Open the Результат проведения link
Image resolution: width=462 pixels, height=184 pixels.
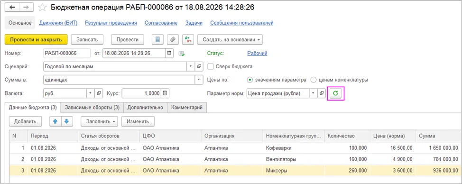pos(111,23)
